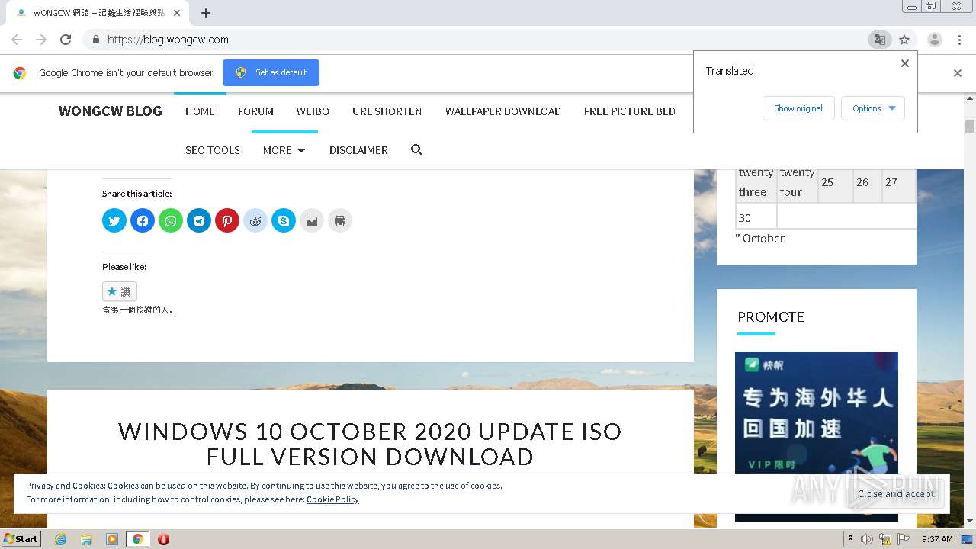
Task: Close the Translated popup
Action: (x=905, y=63)
